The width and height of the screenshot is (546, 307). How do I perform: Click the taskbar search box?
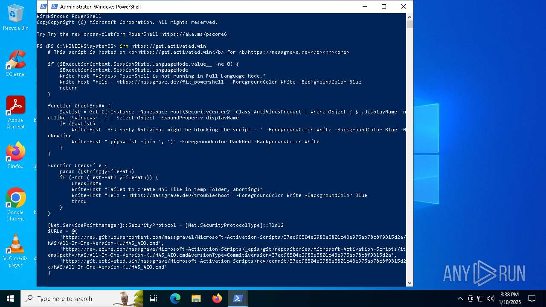[x=82, y=298]
